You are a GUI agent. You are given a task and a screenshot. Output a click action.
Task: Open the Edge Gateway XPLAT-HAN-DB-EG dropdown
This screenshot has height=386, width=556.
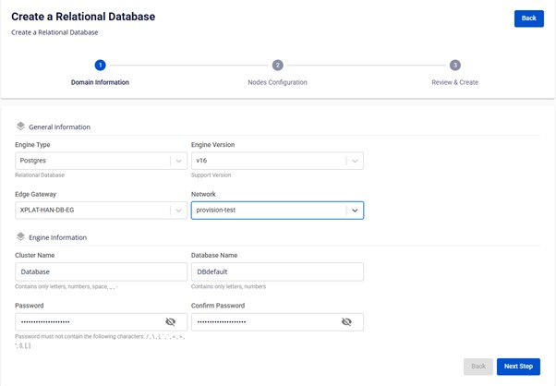click(x=101, y=211)
